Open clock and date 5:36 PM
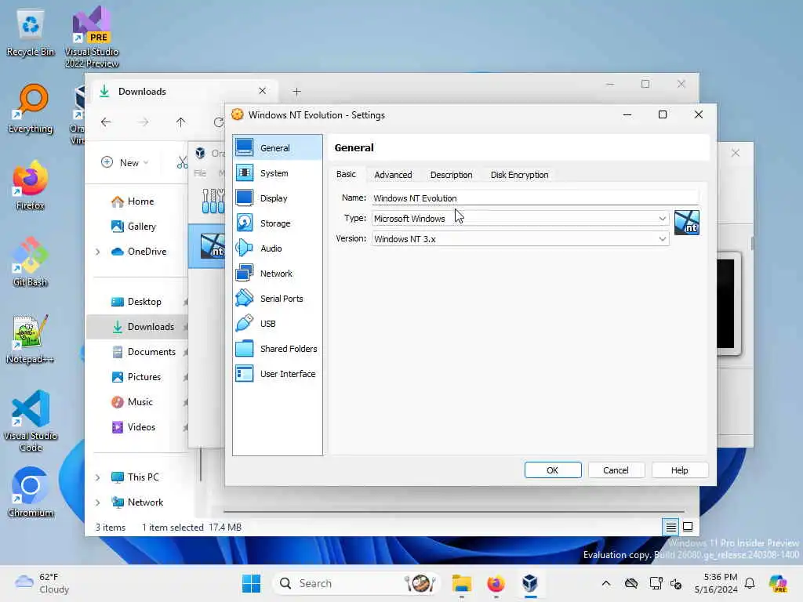 pos(716,583)
